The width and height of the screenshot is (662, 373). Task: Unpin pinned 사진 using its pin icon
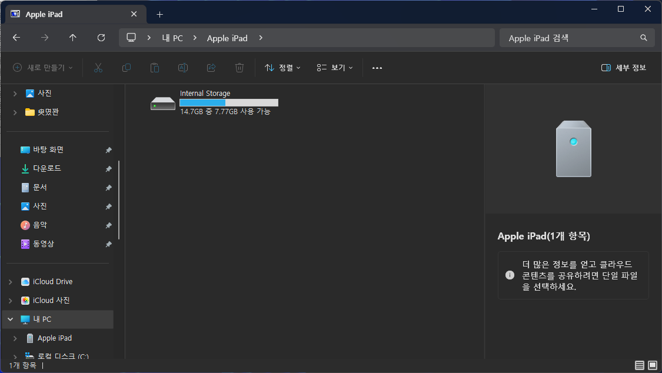(x=108, y=207)
